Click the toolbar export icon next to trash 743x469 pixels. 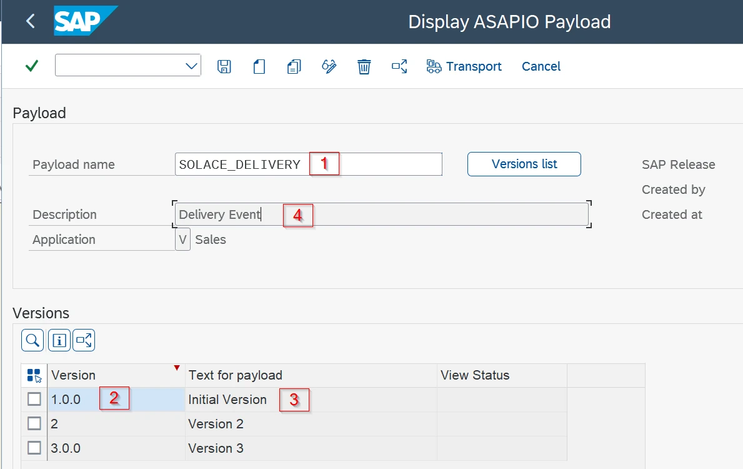click(x=399, y=66)
